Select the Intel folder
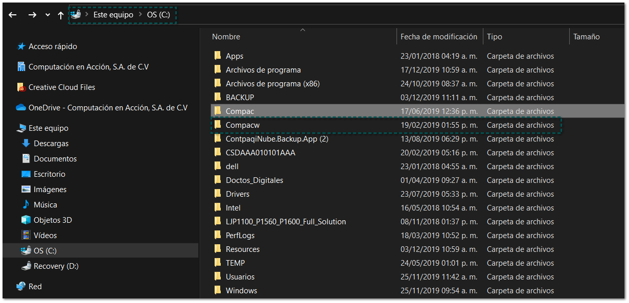 233,208
